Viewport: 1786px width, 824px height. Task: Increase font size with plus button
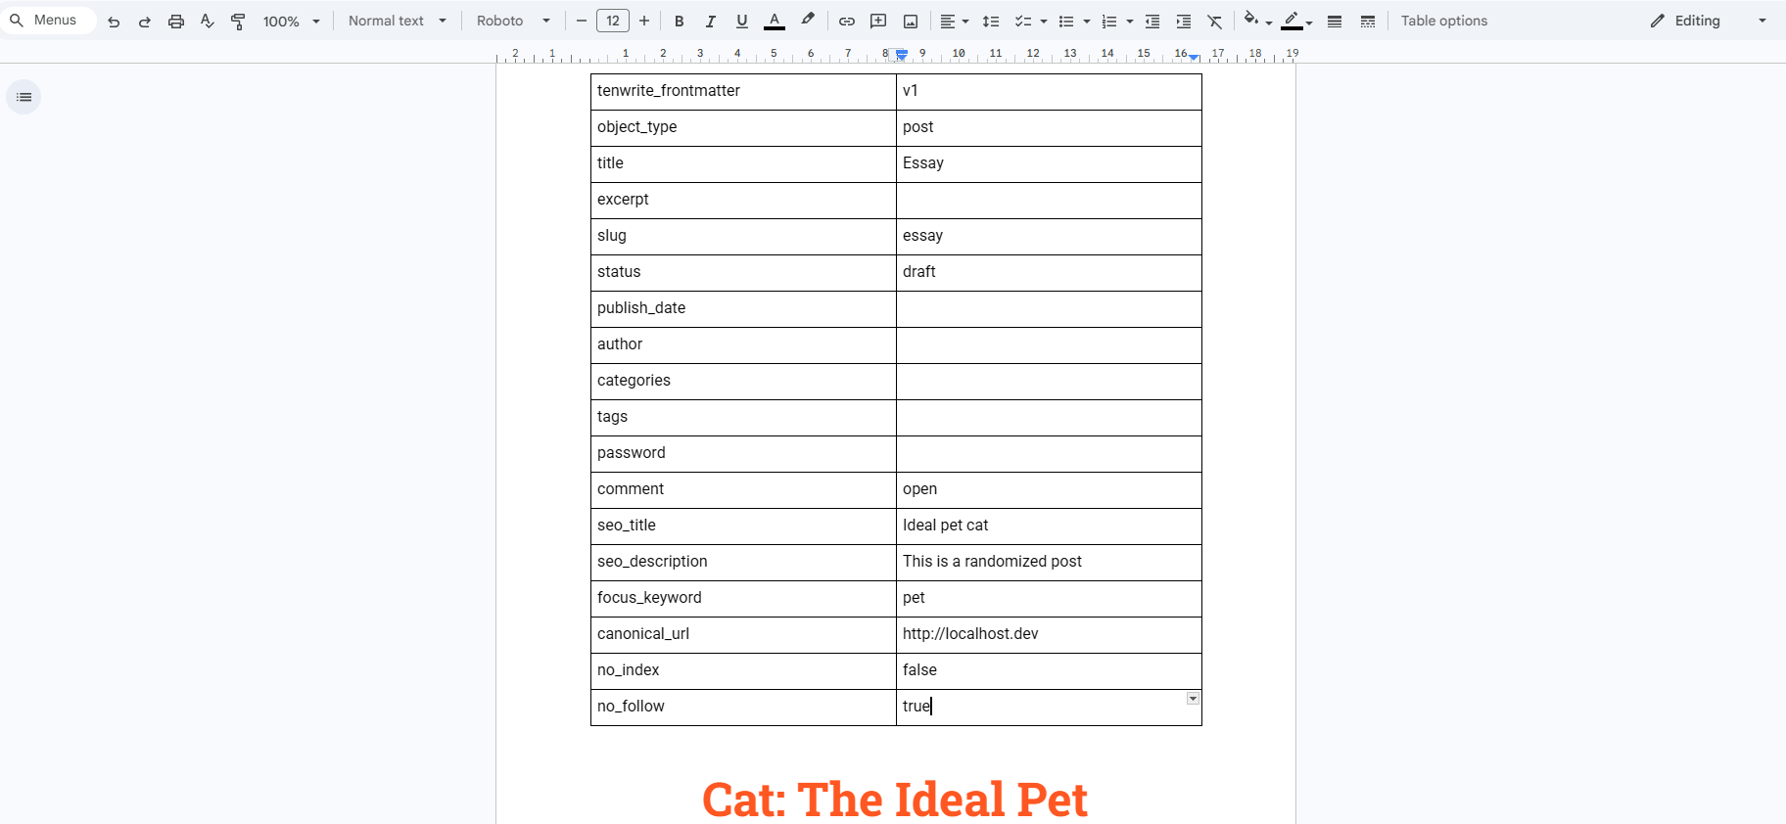click(x=644, y=21)
